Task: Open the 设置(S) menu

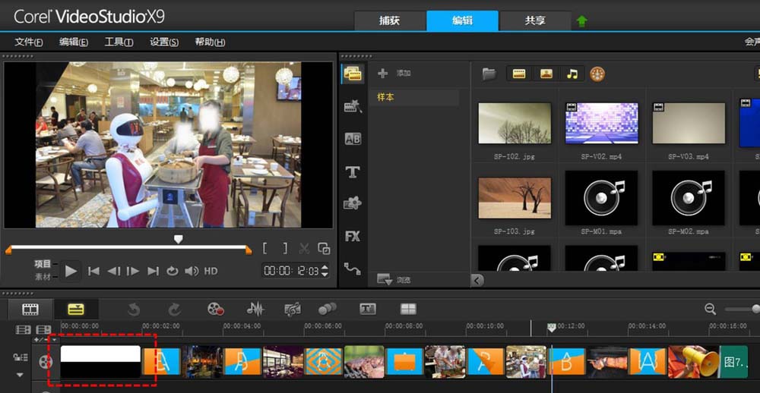Action: (164, 42)
